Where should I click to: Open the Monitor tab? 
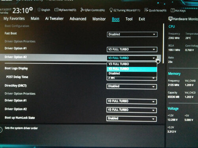(99, 19)
